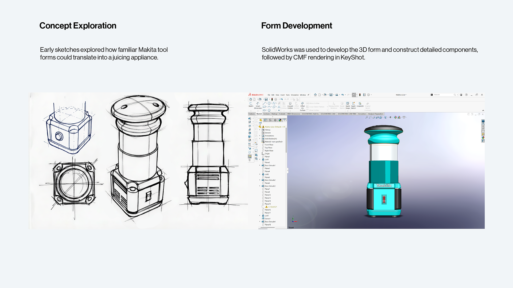Toggle the select cursor tool

point(354,95)
